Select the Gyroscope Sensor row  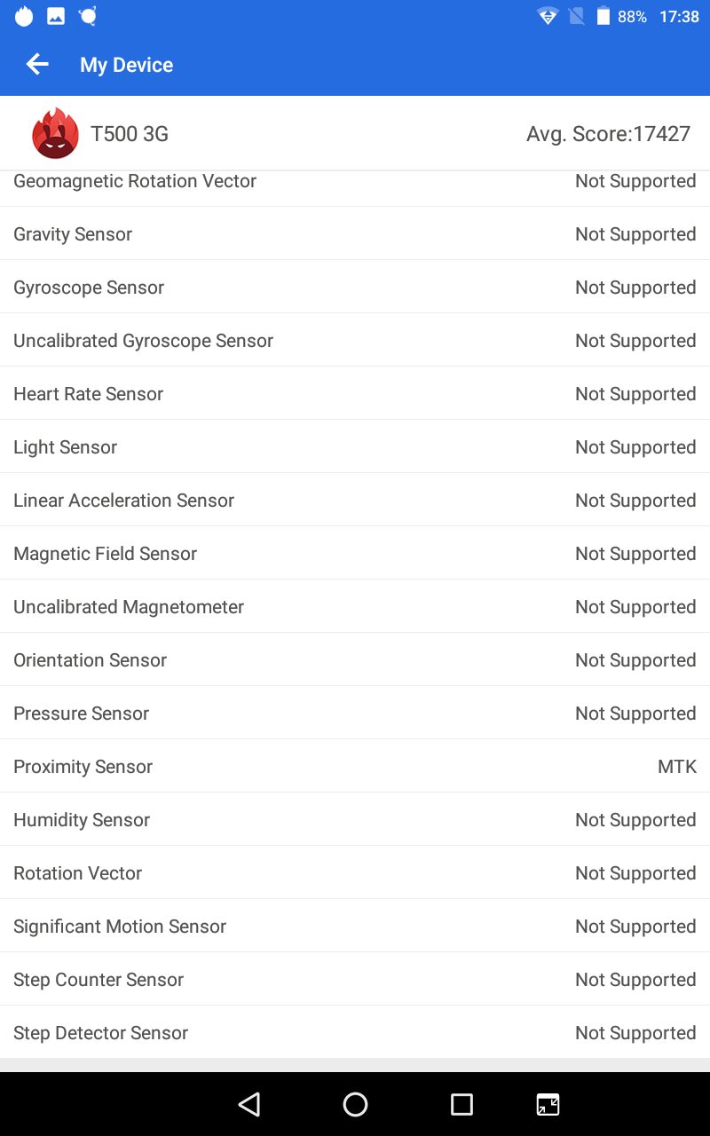355,287
